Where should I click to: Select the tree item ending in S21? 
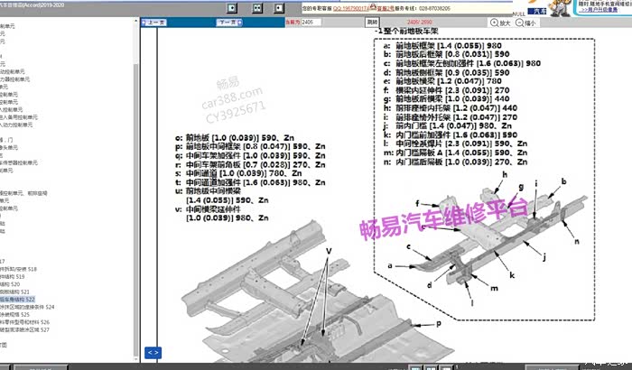click(14, 291)
